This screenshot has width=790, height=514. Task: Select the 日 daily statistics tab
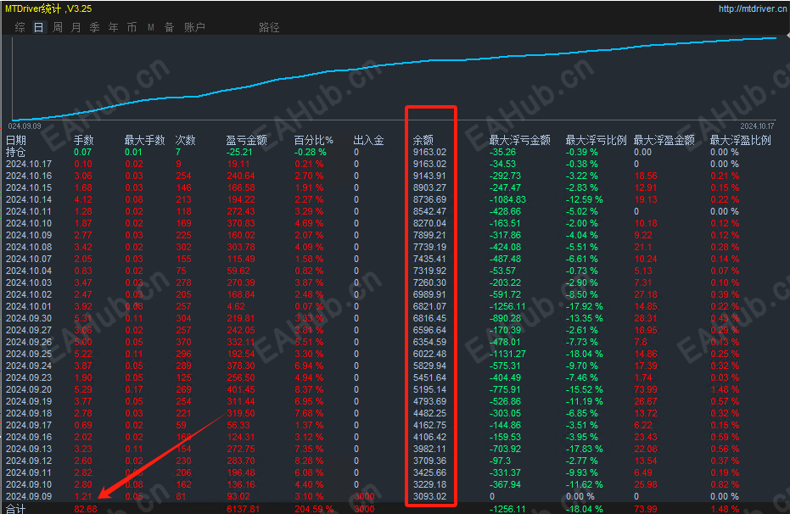point(39,27)
